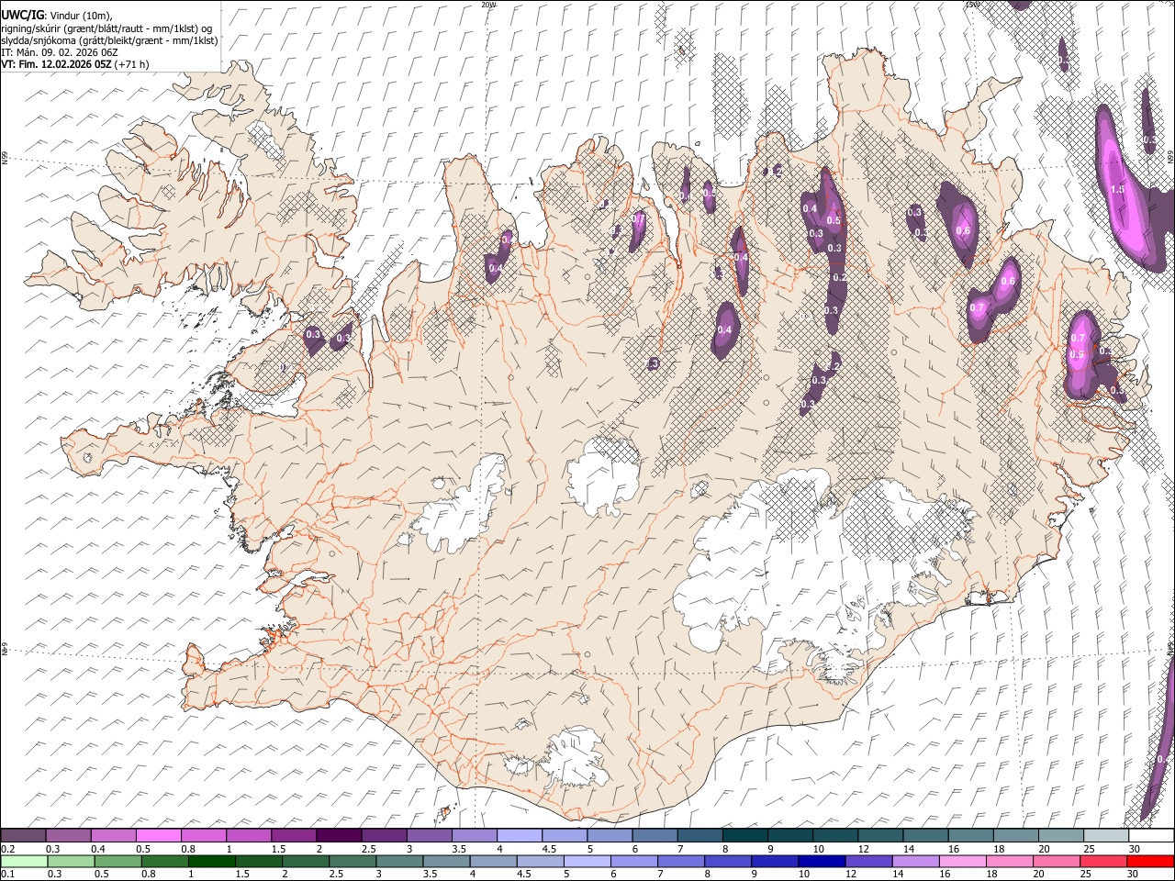Pick light grey snow-scale swatch between 25 and 30
The width and height of the screenshot is (1175, 881).
click(x=1105, y=835)
